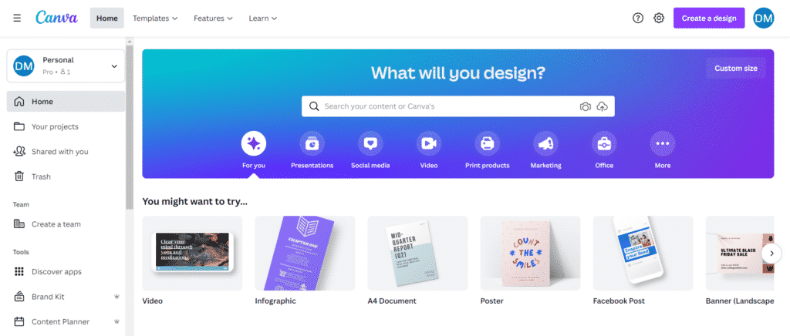Image resolution: width=790 pixels, height=336 pixels.
Task: Open Your projects in the sidebar
Action: click(x=66, y=126)
